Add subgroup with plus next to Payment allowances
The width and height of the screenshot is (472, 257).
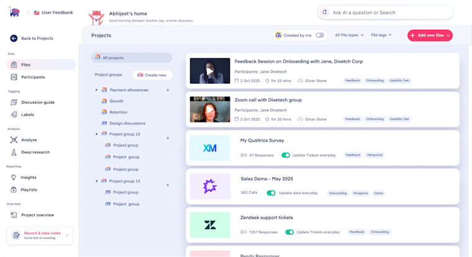point(168,90)
